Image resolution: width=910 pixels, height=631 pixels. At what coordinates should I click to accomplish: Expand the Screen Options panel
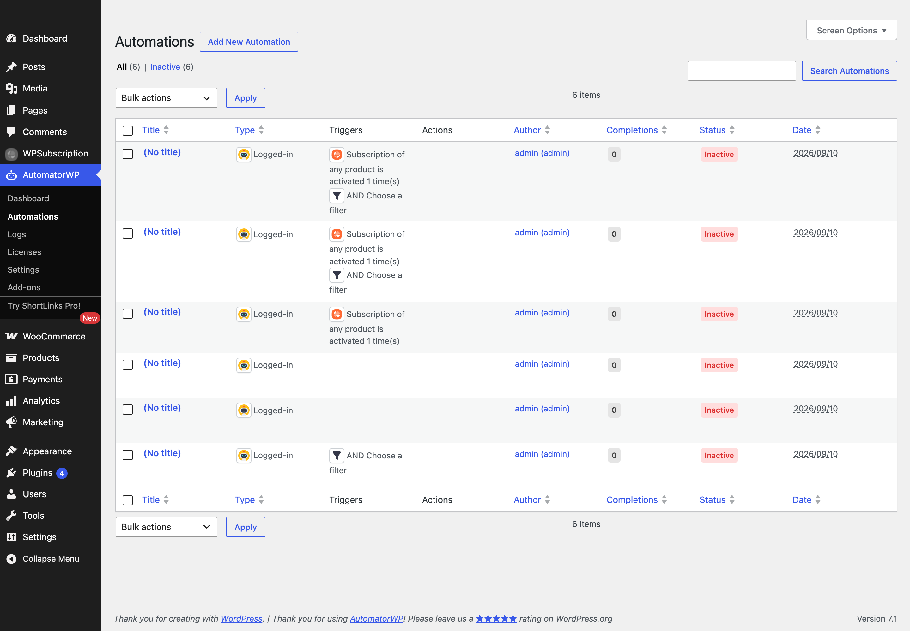tap(852, 30)
